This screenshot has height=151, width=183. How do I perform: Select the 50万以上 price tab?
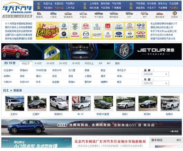coord(89,63)
